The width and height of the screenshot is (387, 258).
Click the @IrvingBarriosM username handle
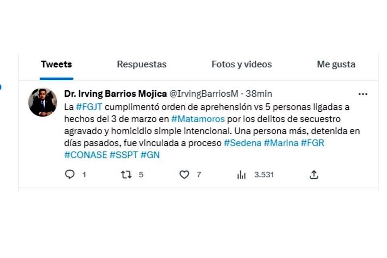click(205, 93)
